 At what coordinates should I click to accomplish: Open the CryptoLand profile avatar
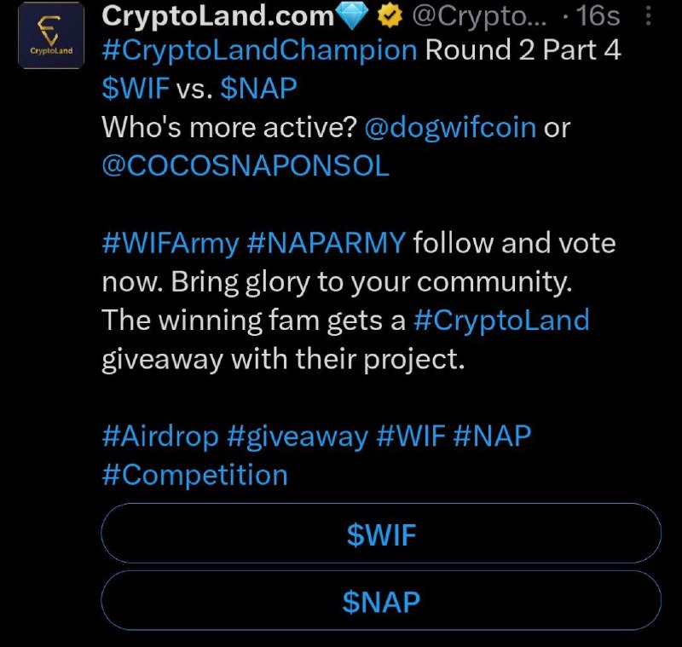click(x=51, y=36)
